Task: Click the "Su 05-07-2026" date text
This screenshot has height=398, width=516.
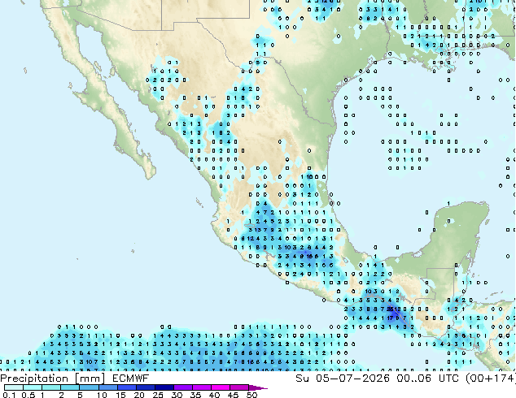Action: click(343, 379)
